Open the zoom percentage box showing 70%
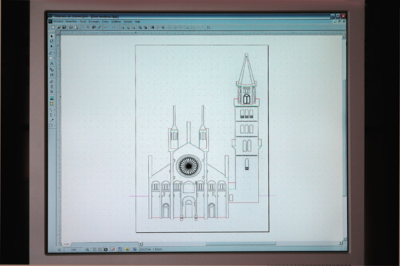The width and height of the screenshot is (400, 266). [x=73, y=250]
